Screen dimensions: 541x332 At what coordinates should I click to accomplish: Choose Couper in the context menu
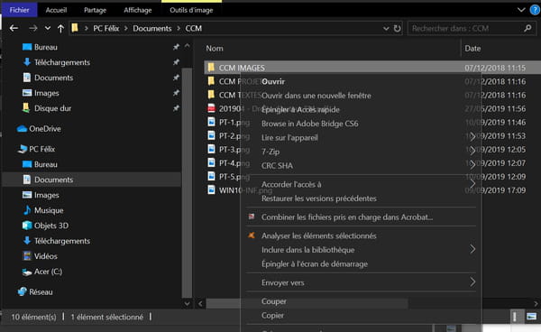tap(274, 301)
